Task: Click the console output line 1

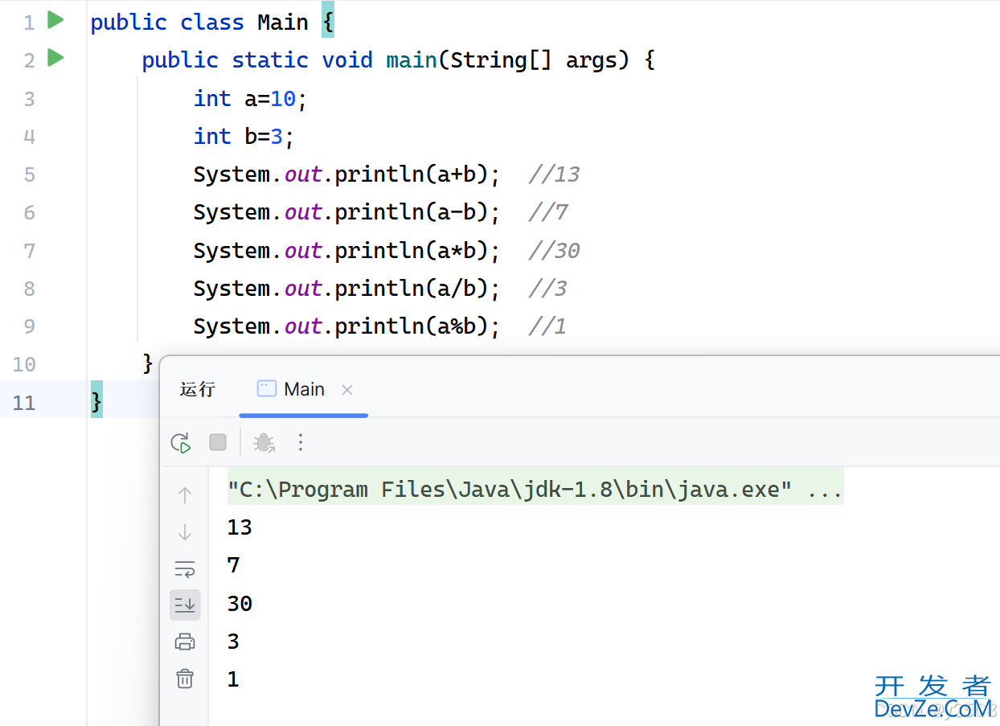Action: click(233, 679)
